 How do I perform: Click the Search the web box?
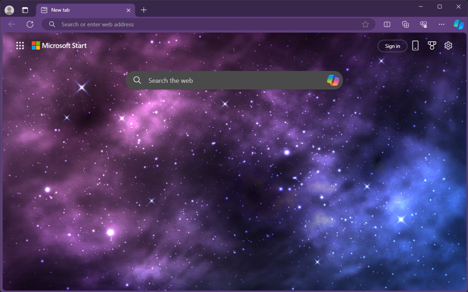click(x=234, y=80)
